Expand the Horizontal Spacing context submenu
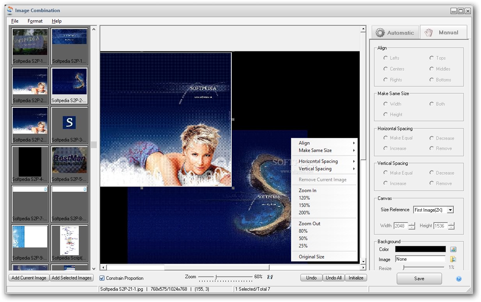 (325, 161)
